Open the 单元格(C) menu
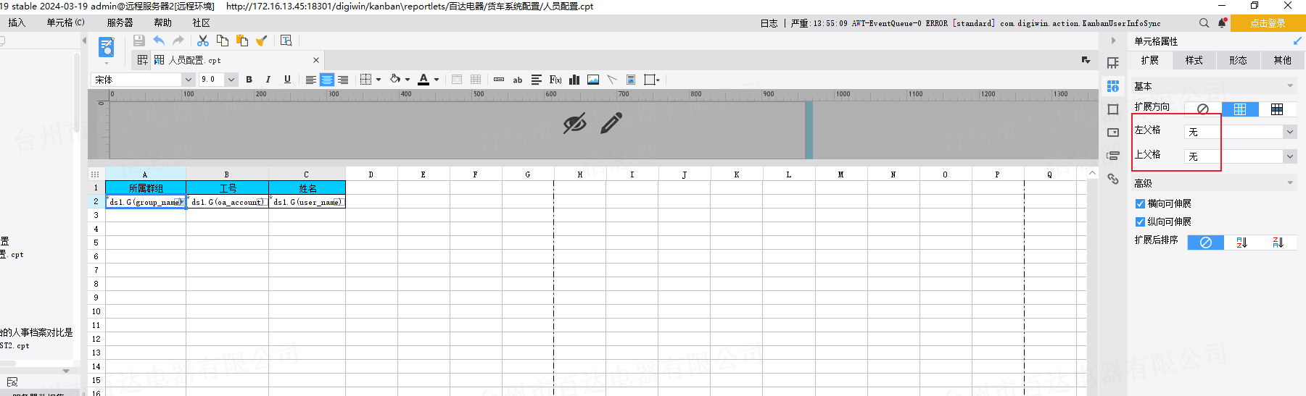 tap(66, 22)
